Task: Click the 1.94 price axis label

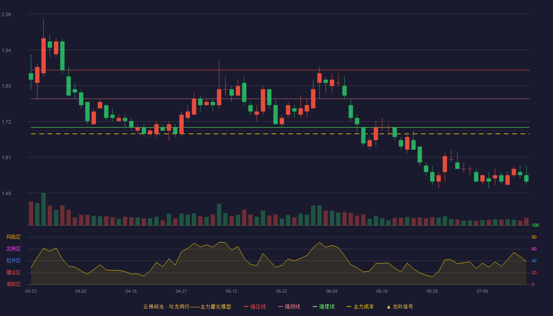Action: click(x=6, y=51)
